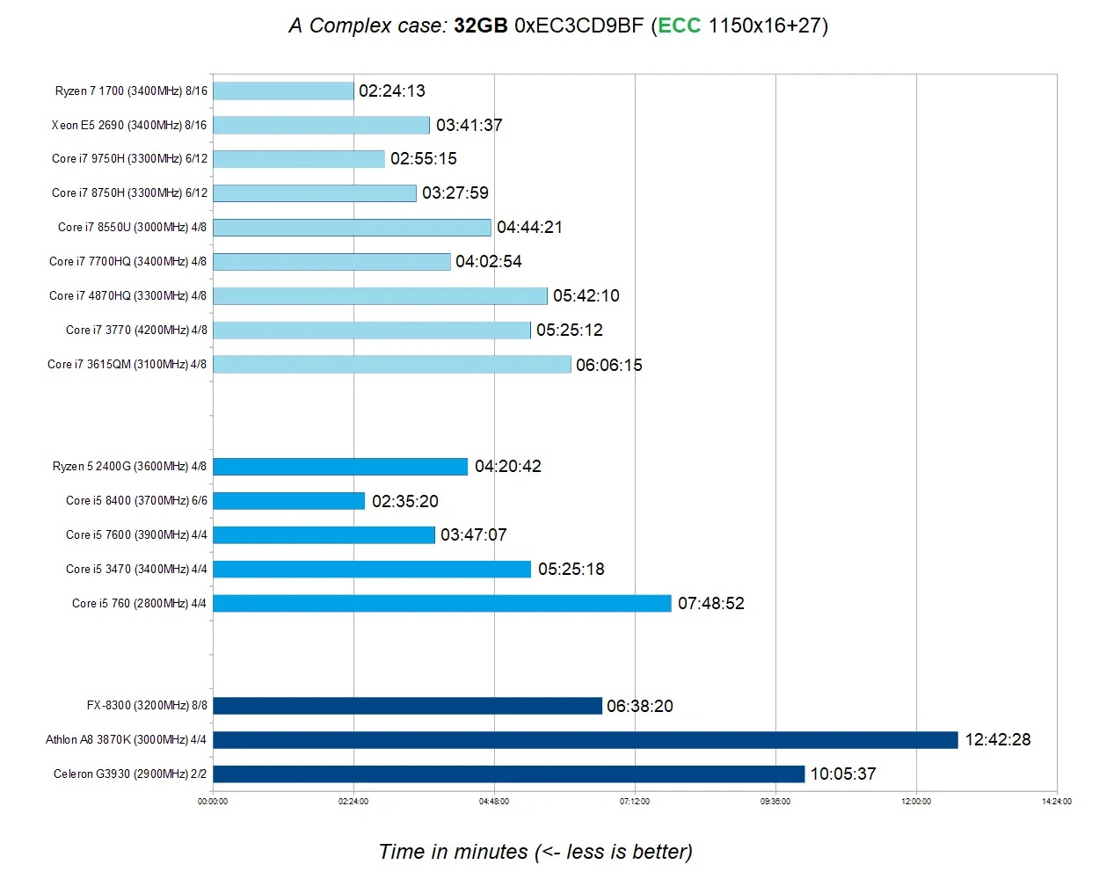The height and width of the screenshot is (879, 1099).
Task: Select label 'Core i7 8550U (3000MHz) 4/8'
Action: (133, 228)
